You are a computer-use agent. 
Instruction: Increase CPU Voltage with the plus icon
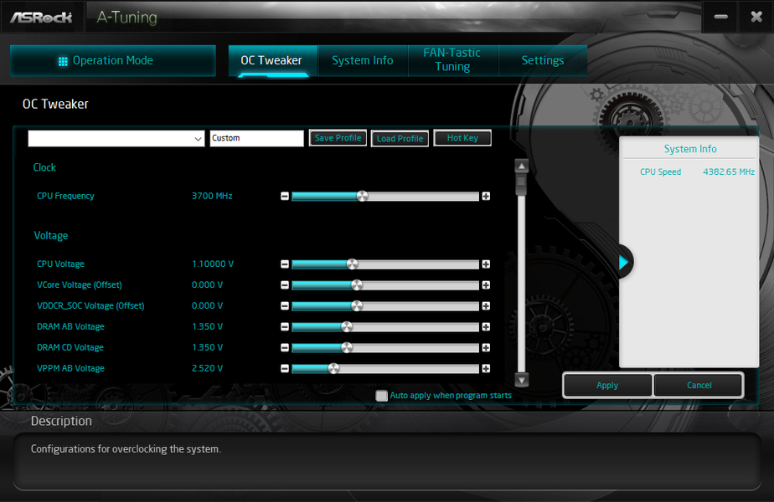click(486, 264)
